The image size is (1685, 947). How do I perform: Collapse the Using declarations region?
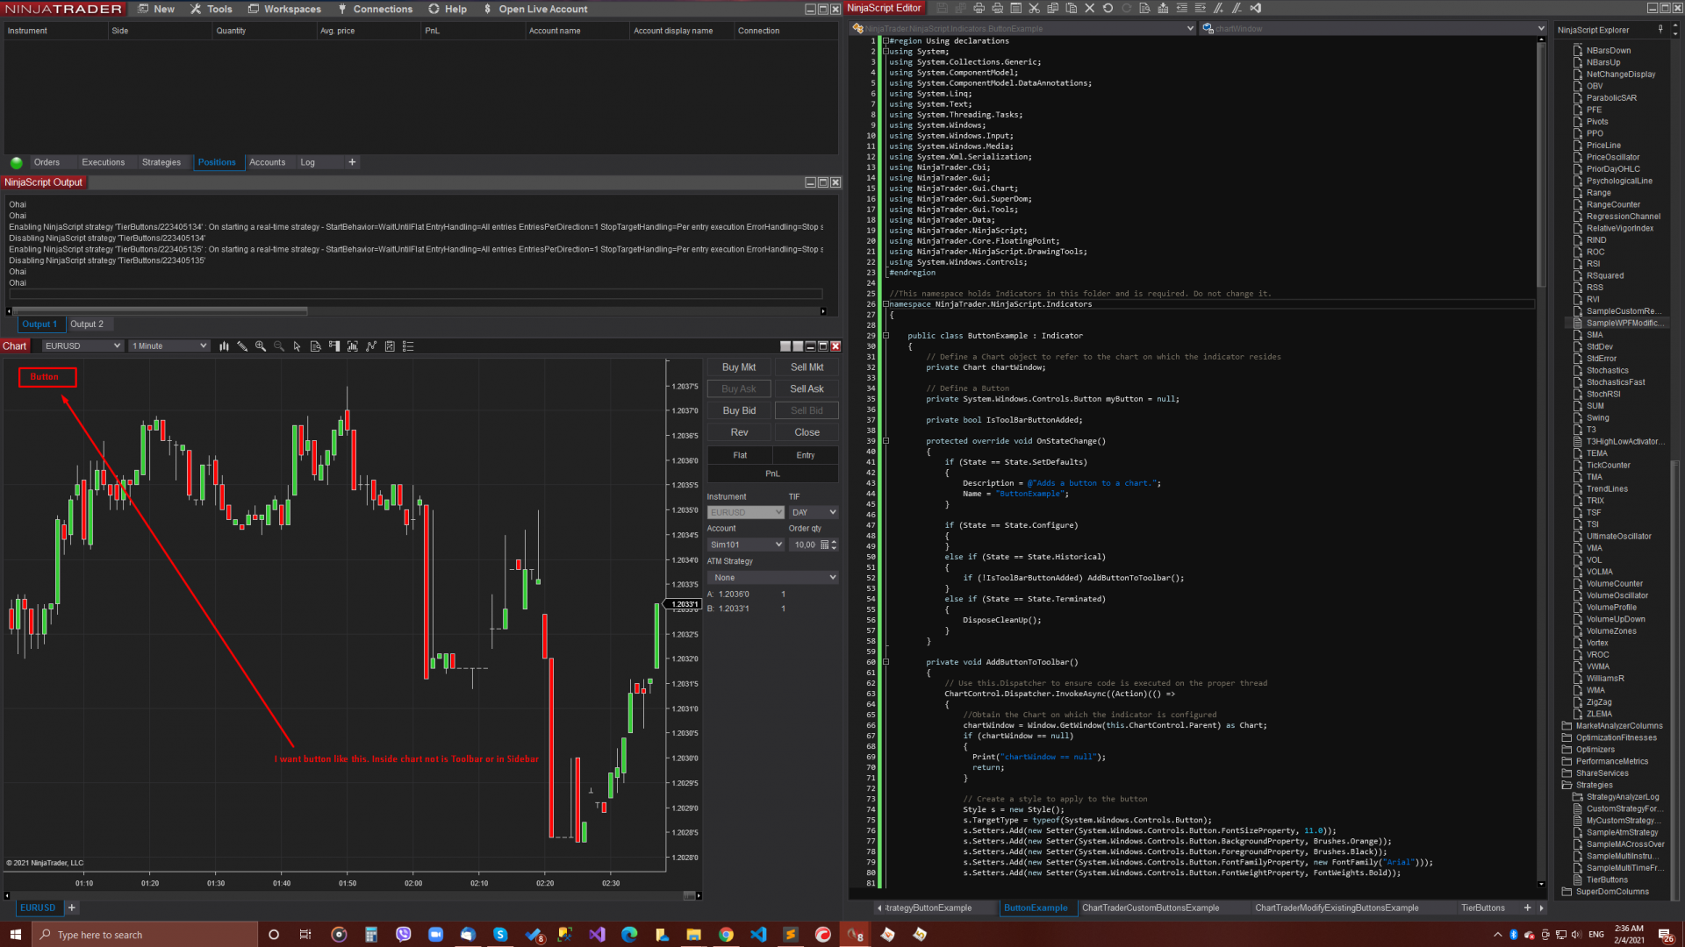point(886,41)
